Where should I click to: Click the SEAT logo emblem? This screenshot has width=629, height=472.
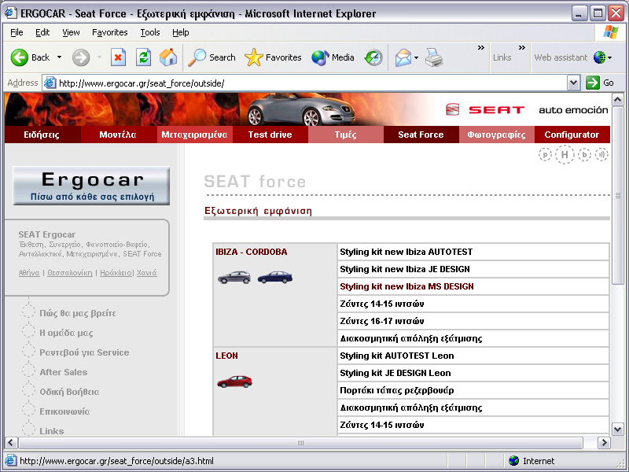coord(453,109)
